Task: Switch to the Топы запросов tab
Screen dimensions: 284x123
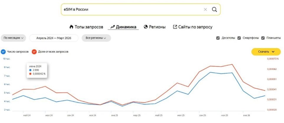Action: coord(88,27)
